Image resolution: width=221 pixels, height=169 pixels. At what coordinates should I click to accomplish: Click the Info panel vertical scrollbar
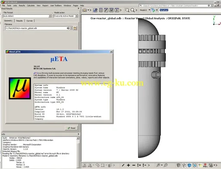(x=78, y=152)
